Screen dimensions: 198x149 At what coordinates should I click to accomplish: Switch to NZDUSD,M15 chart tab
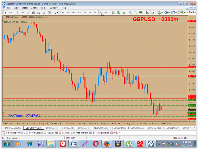101,128
